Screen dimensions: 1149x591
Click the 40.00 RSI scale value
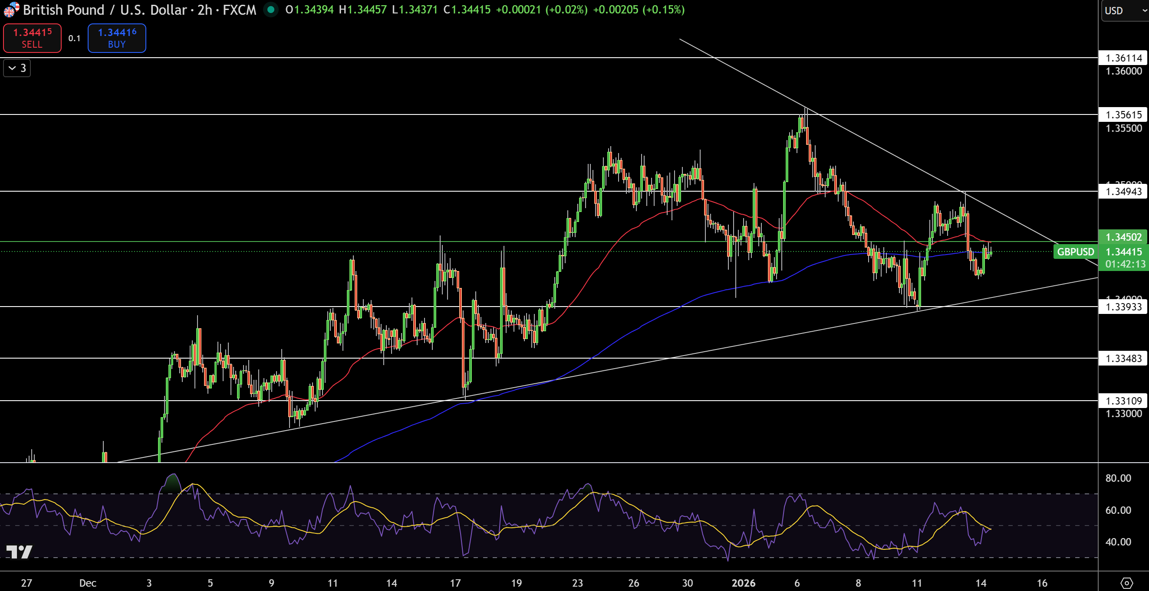click(x=1118, y=542)
